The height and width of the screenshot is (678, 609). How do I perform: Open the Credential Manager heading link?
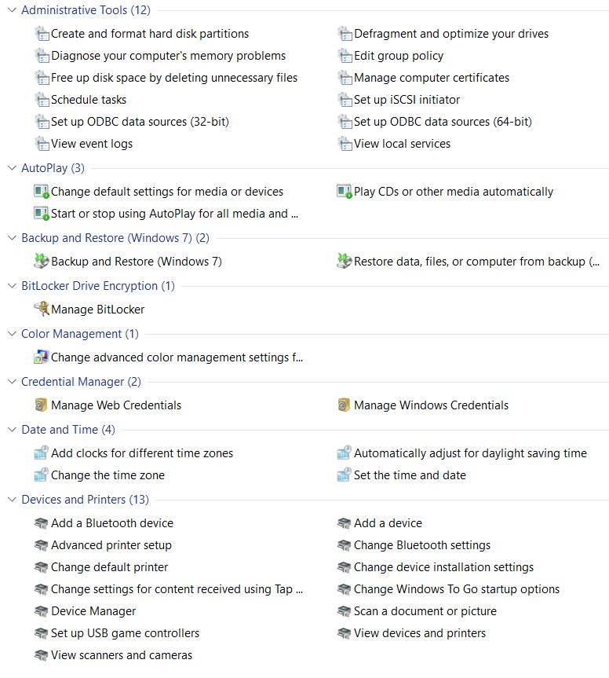[81, 381]
